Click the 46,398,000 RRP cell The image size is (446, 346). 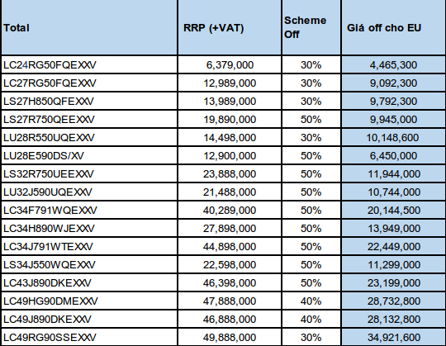[230, 283]
